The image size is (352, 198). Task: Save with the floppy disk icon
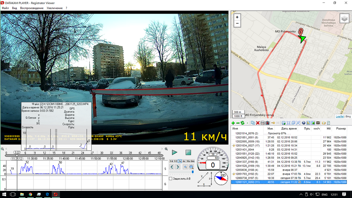[x=262, y=123]
